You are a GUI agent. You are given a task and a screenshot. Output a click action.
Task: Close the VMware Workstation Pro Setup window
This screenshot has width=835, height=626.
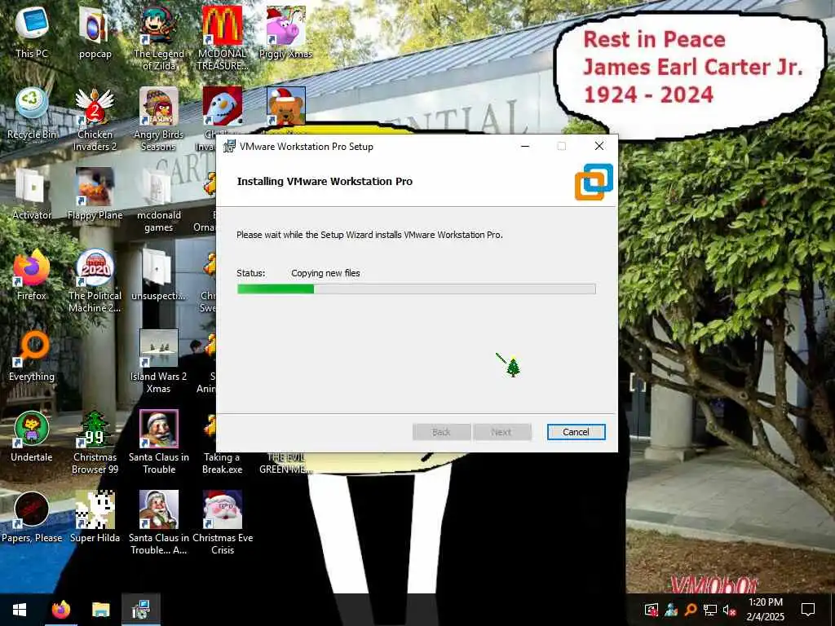599,147
